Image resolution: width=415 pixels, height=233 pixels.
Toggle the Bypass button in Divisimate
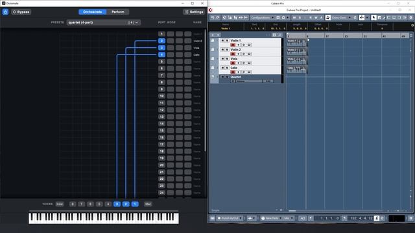click(21, 12)
